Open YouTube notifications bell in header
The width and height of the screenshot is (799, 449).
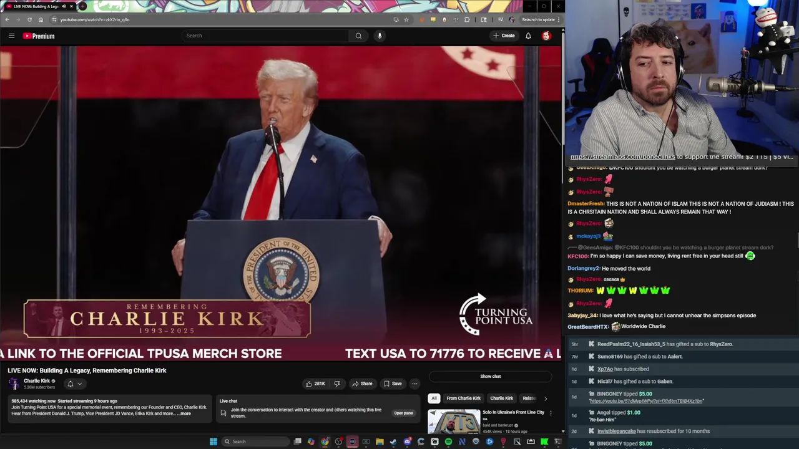[x=528, y=36]
